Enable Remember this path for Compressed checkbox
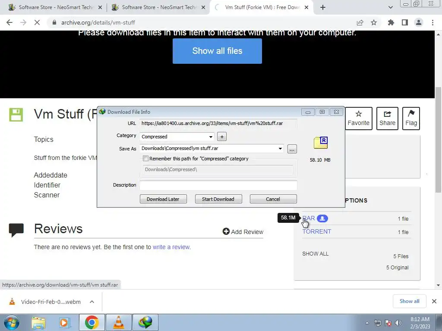442x331 pixels. click(146, 159)
